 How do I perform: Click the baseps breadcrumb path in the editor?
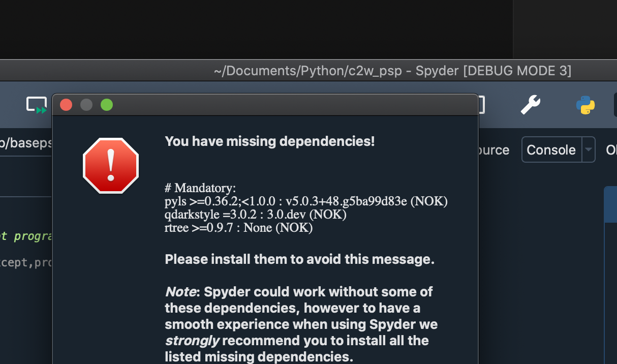tap(26, 143)
